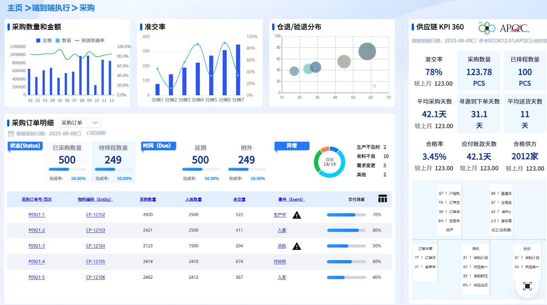Select the 状态(Status) tag

point(25,146)
